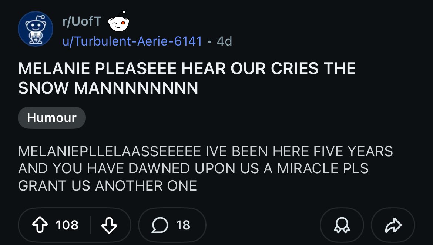
Task: Click the dot separator before 4d
Action: (209, 41)
